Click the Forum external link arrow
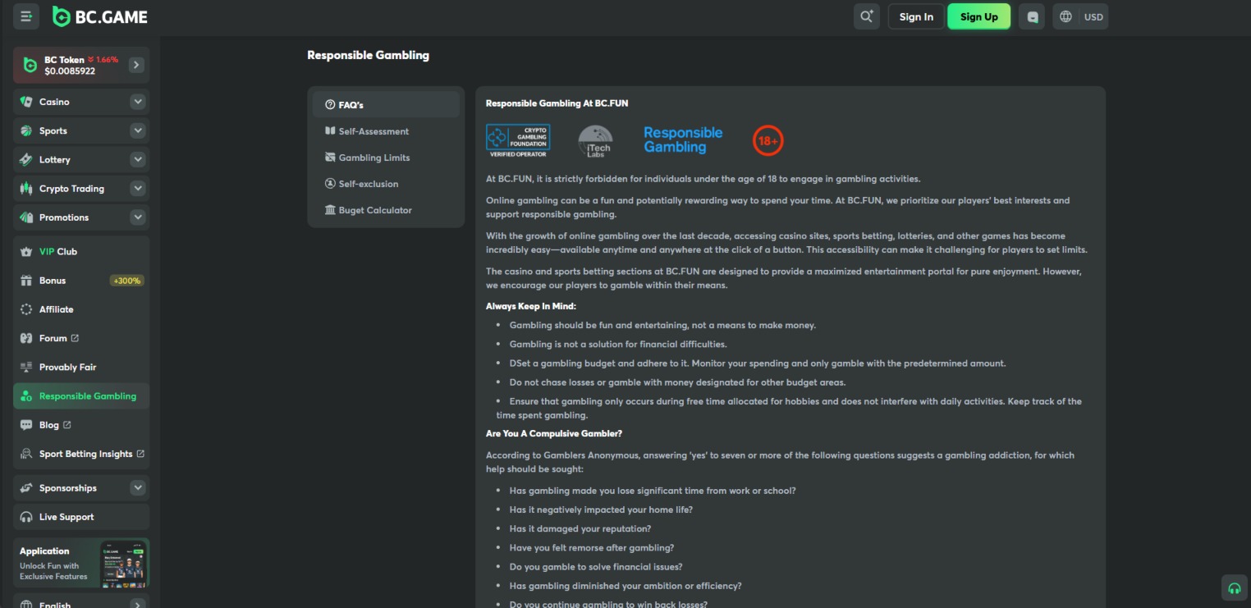 click(x=76, y=338)
